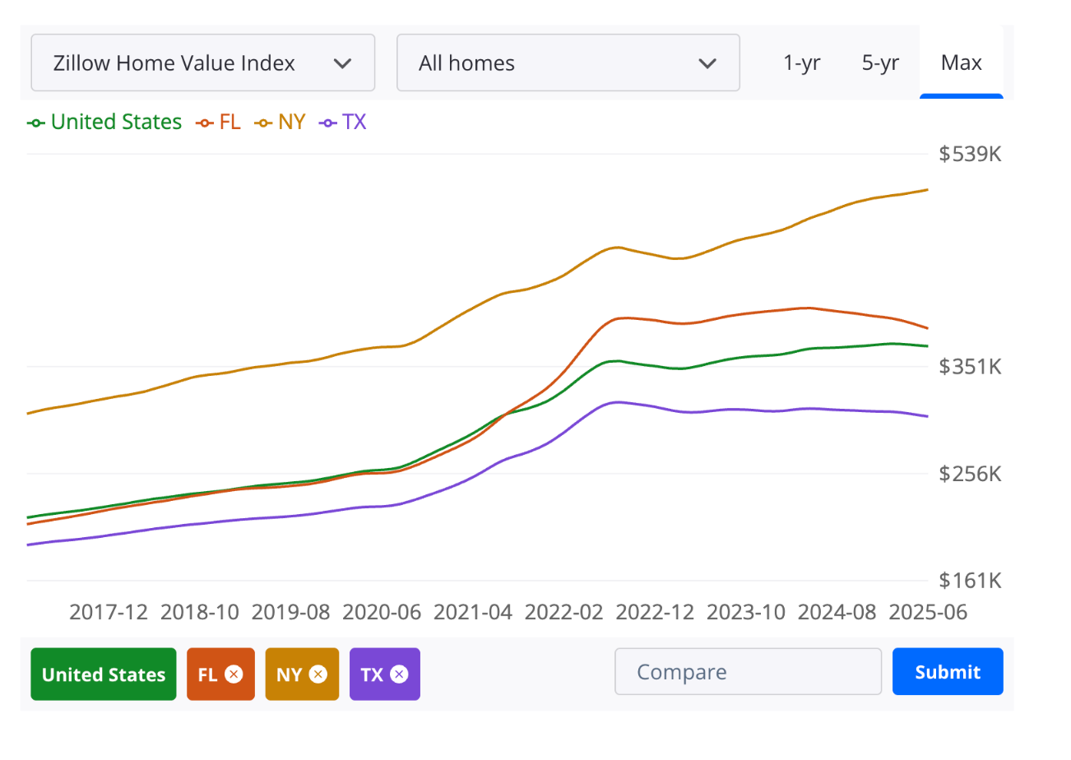Image resolution: width=1071 pixels, height=760 pixels.
Task: Remove NY tag using x icon
Action: pyautogui.click(x=318, y=674)
